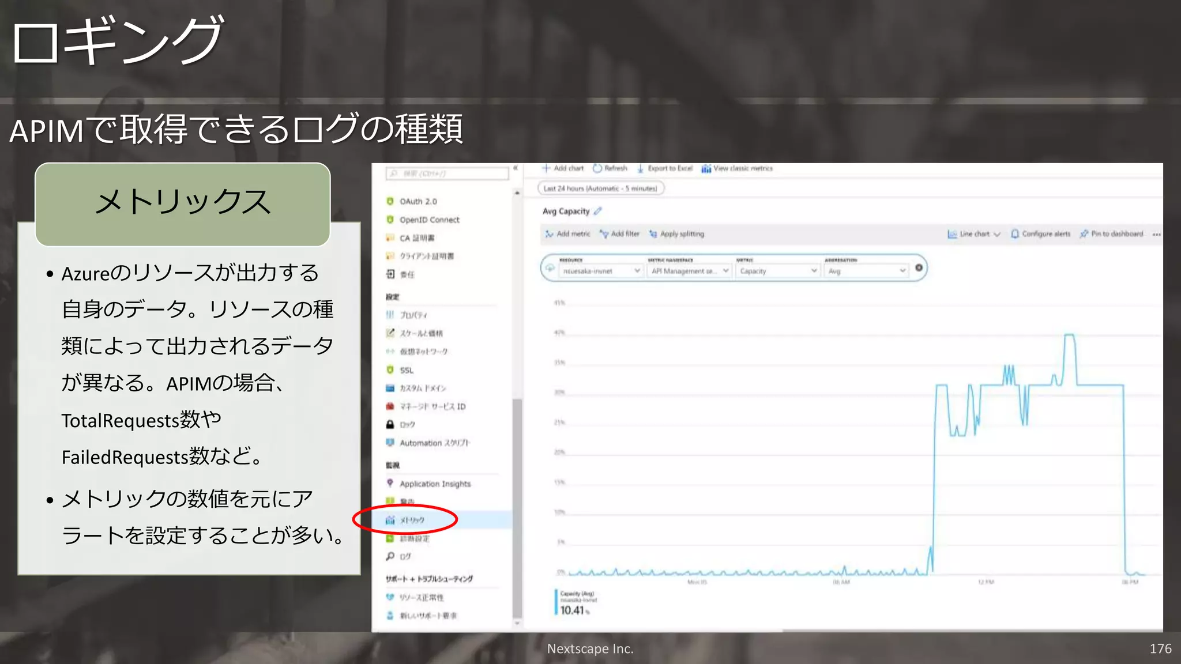Open the マネージド サービス ID icon
Screen dimensions: 1181x664
tap(390, 406)
